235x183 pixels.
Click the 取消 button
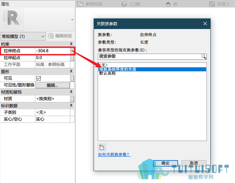[194, 163]
